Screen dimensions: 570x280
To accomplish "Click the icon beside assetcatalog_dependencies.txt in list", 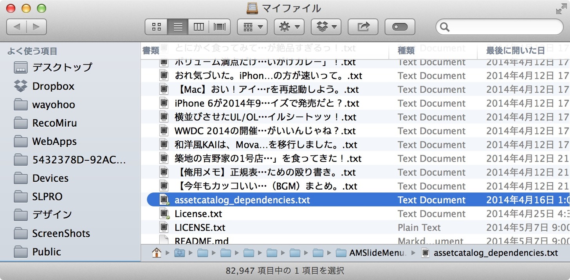I will coord(164,200).
